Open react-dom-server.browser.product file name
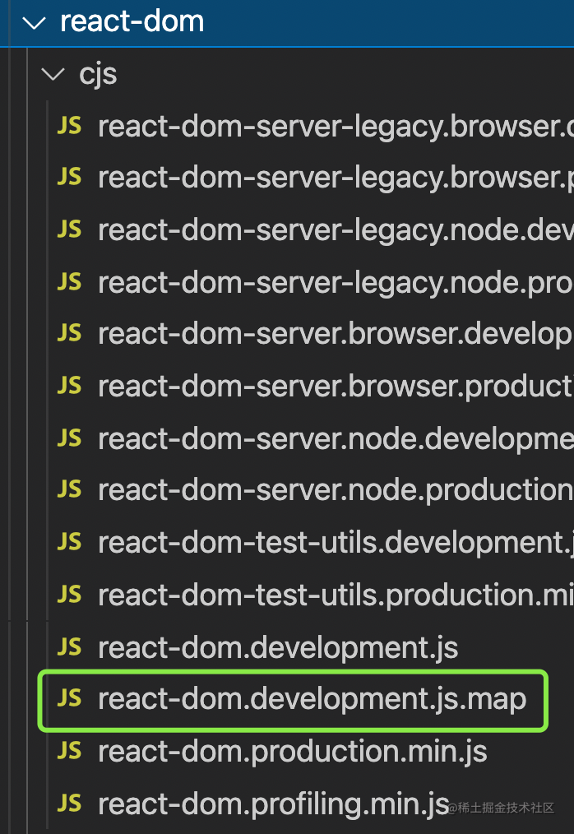Screen dimensions: 574x834 click(x=336, y=387)
